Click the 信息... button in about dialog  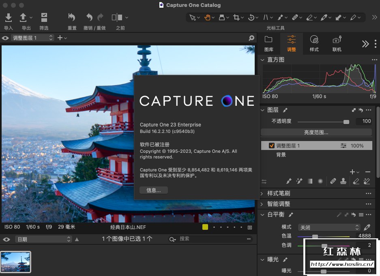coord(154,190)
